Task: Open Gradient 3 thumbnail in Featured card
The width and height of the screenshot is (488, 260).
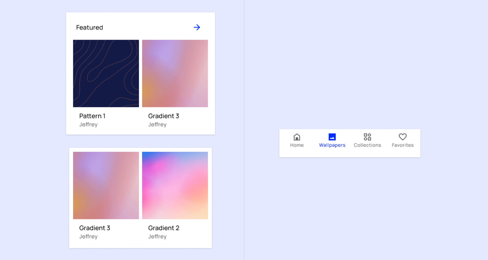Action: 175,73
